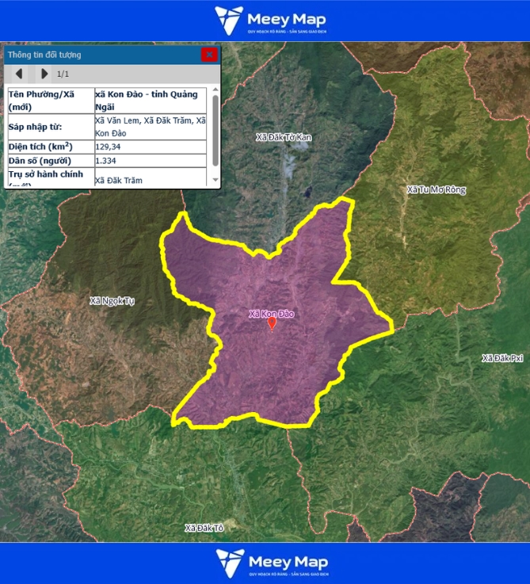The height and width of the screenshot is (584, 530).
Task: Click the red location pin marker
Action: click(x=272, y=323)
